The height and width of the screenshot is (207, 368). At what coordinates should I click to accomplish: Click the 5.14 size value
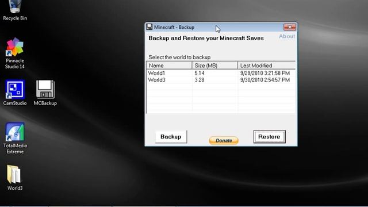pyautogui.click(x=200, y=73)
